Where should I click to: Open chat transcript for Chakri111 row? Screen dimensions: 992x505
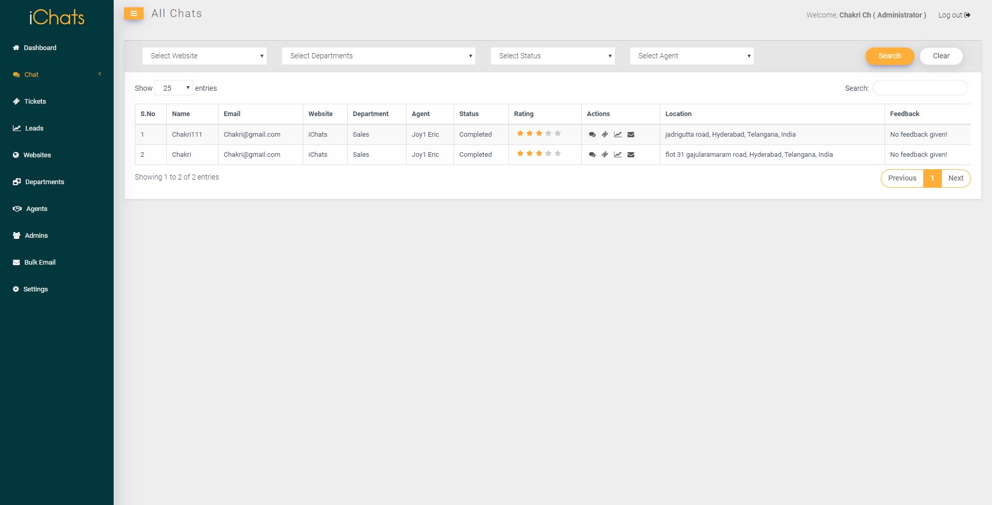(592, 135)
